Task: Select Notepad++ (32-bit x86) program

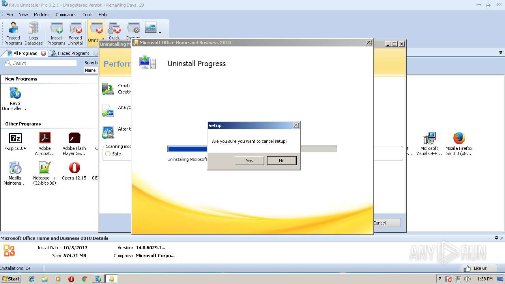Action: (x=45, y=173)
